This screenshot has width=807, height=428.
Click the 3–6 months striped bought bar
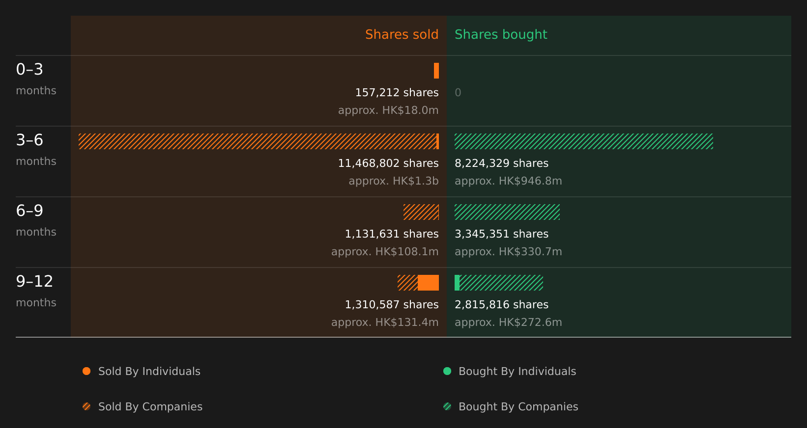click(x=584, y=141)
